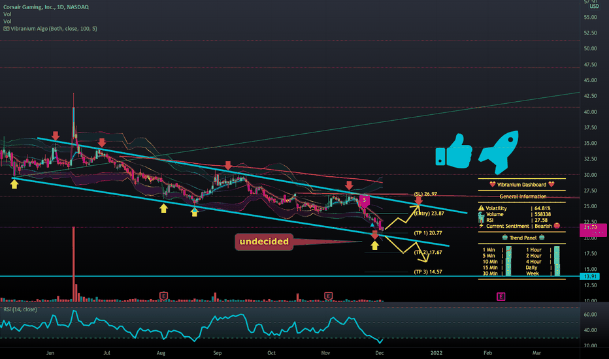Click the Current Sentiment row label
Image resolution: width=609 pixels, height=359 pixels.
pos(508,225)
